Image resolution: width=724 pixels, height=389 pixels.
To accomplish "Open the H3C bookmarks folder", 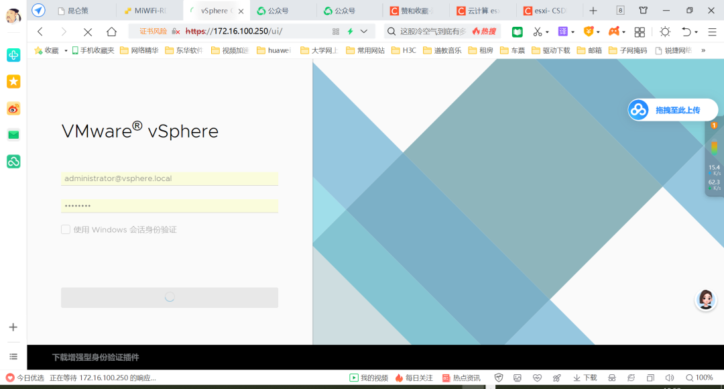I will [x=404, y=50].
